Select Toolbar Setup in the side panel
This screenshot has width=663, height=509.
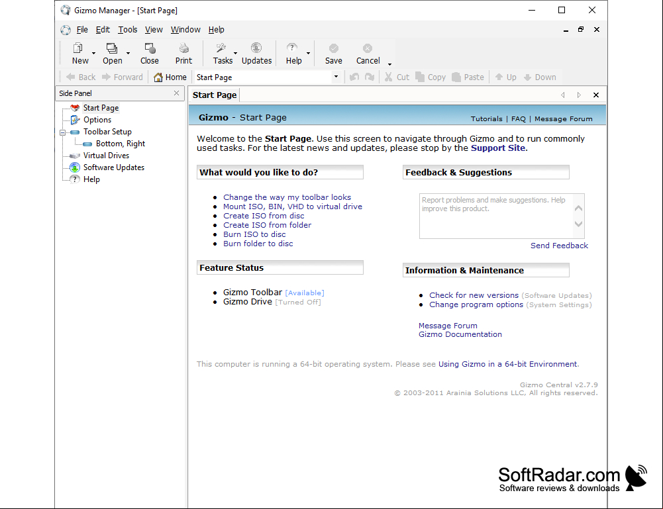(107, 131)
